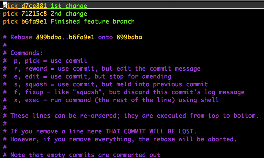The image size is (264, 158).
Task: Click the "Finished feature branch" commit message
Action: (93, 21)
